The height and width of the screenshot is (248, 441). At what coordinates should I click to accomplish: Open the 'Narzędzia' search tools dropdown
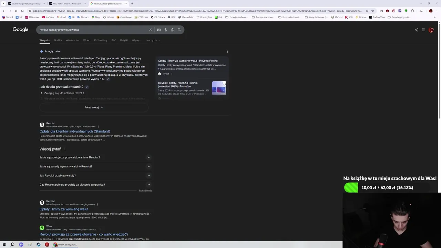point(153,40)
